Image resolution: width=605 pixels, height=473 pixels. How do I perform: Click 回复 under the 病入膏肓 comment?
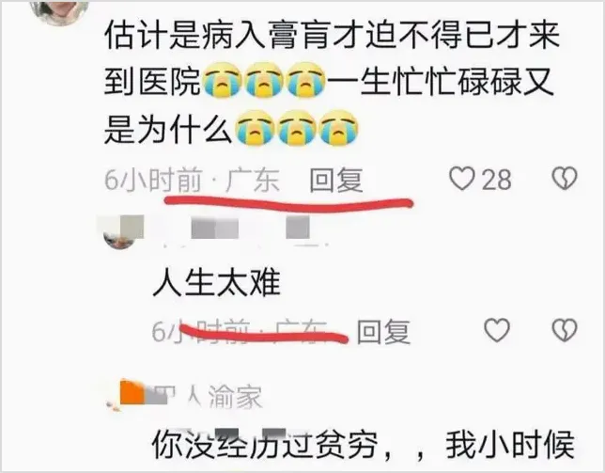click(336, 180)
